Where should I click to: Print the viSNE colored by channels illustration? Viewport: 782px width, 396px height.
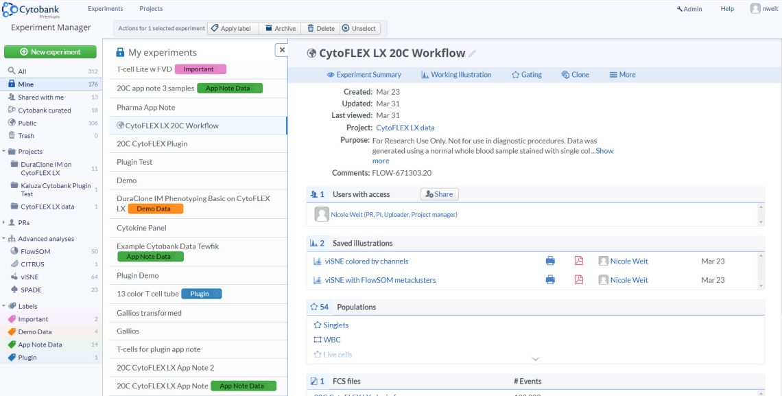click(x=550, y=261)
